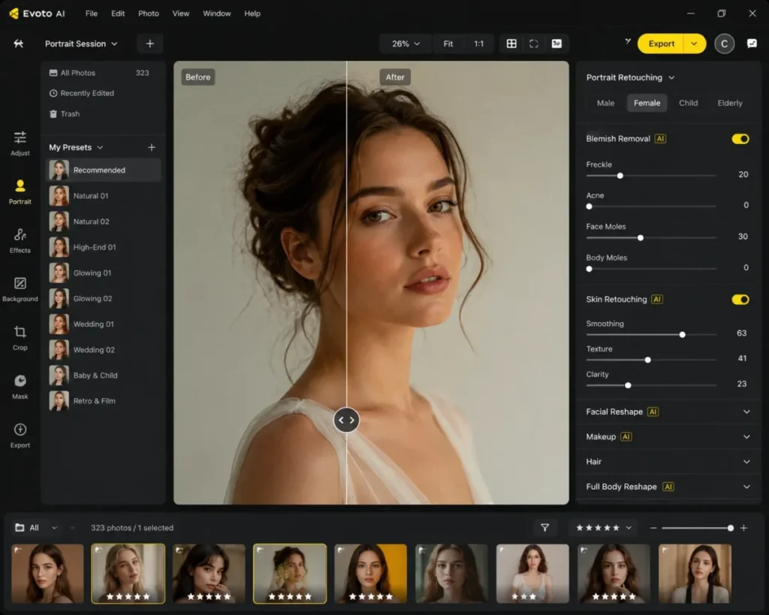Select the filmstrip thumbnail with yellow background
769x615 pixels.
click(371, 573)
